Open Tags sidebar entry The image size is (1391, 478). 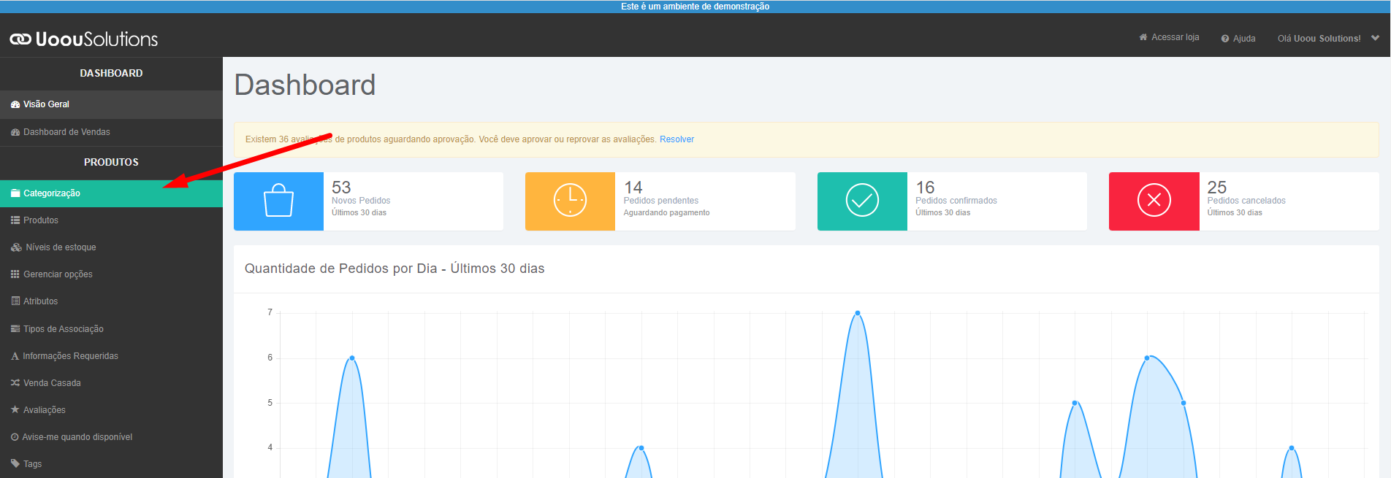coord(111,464)
